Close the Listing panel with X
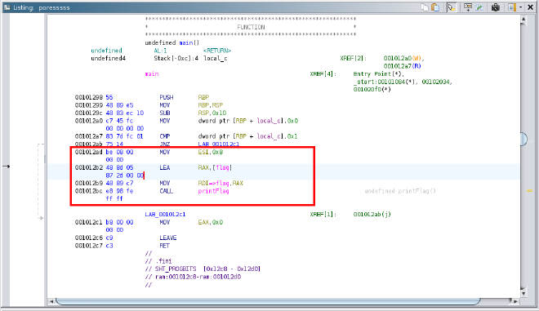539x311 pixels. [530, 7]
